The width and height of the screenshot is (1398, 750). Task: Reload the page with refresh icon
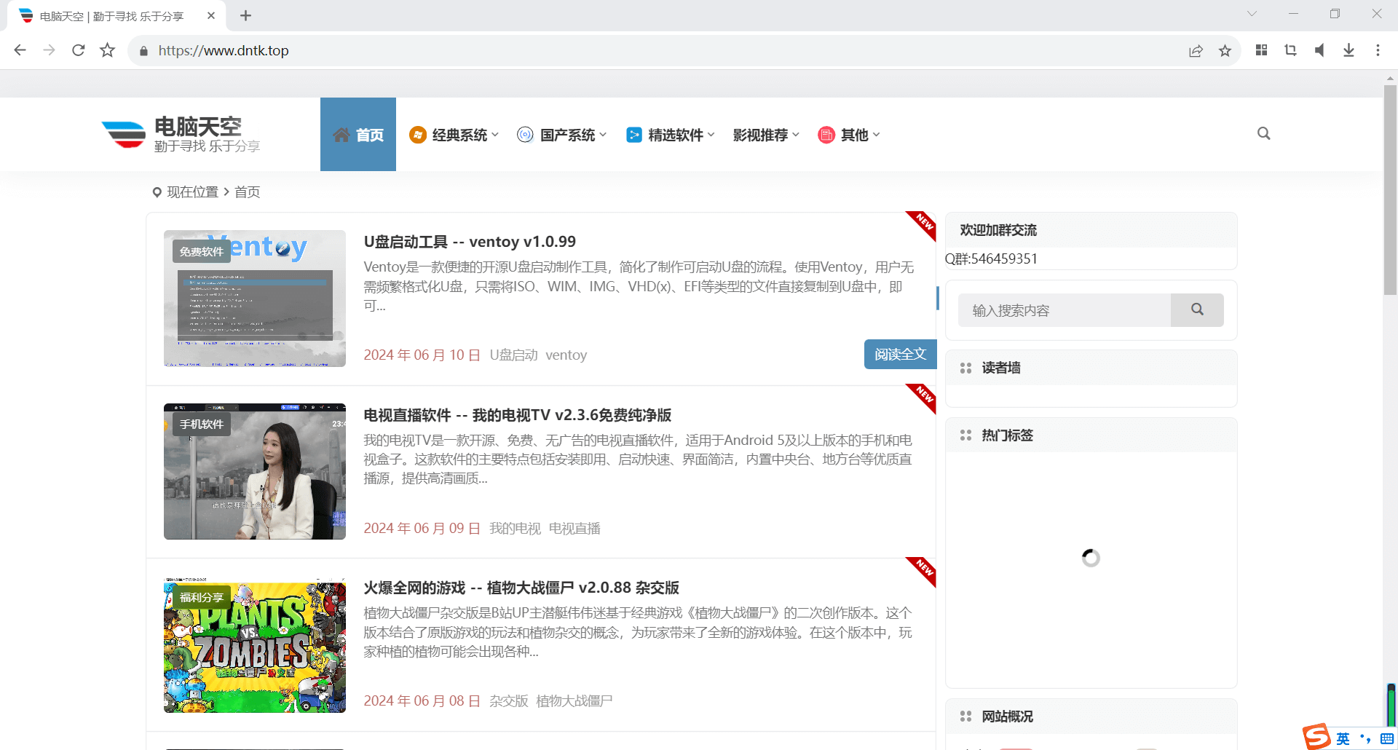tap(78, 50)
